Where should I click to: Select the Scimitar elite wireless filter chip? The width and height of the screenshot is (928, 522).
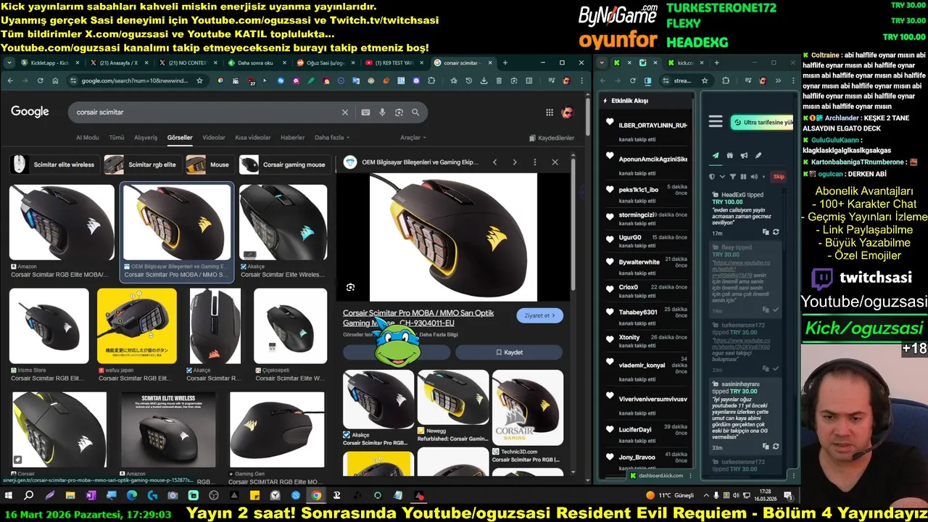pos(54,165)
